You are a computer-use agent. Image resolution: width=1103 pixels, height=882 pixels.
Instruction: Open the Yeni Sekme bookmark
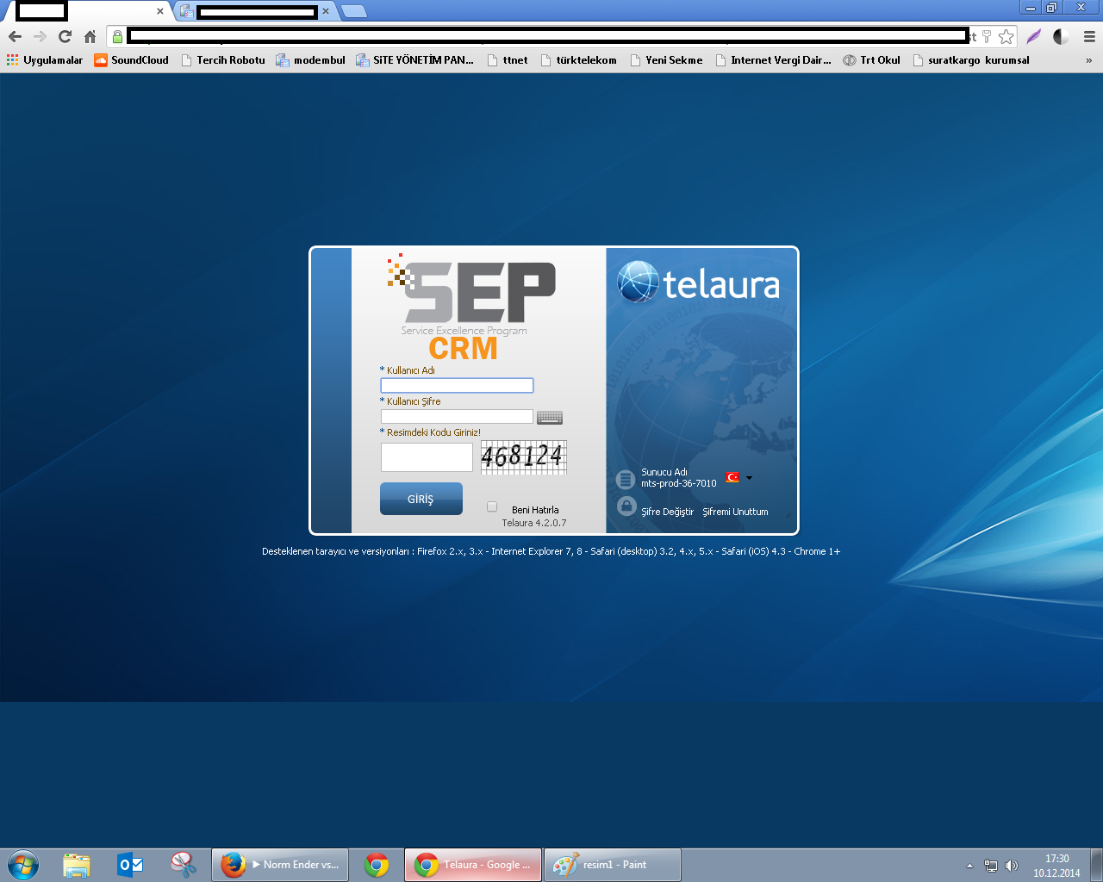666,60
